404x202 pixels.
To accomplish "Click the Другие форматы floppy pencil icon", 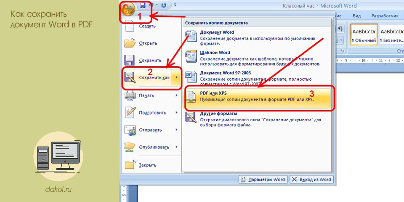I will [191, 117].
